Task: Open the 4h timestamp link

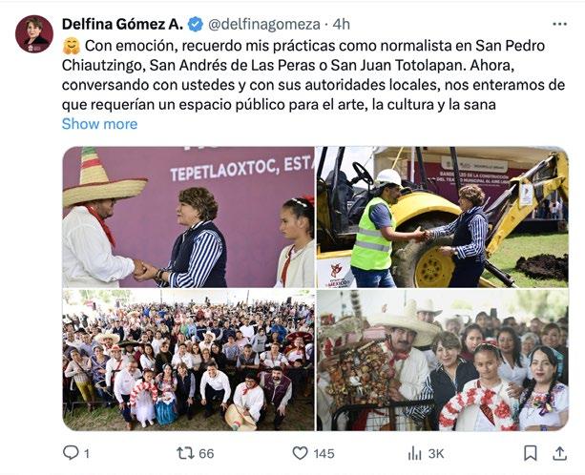Action: pos(341,25)
